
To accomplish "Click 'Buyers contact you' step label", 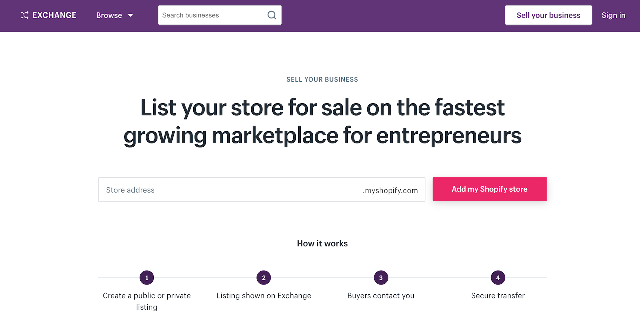I will [381, 296].
